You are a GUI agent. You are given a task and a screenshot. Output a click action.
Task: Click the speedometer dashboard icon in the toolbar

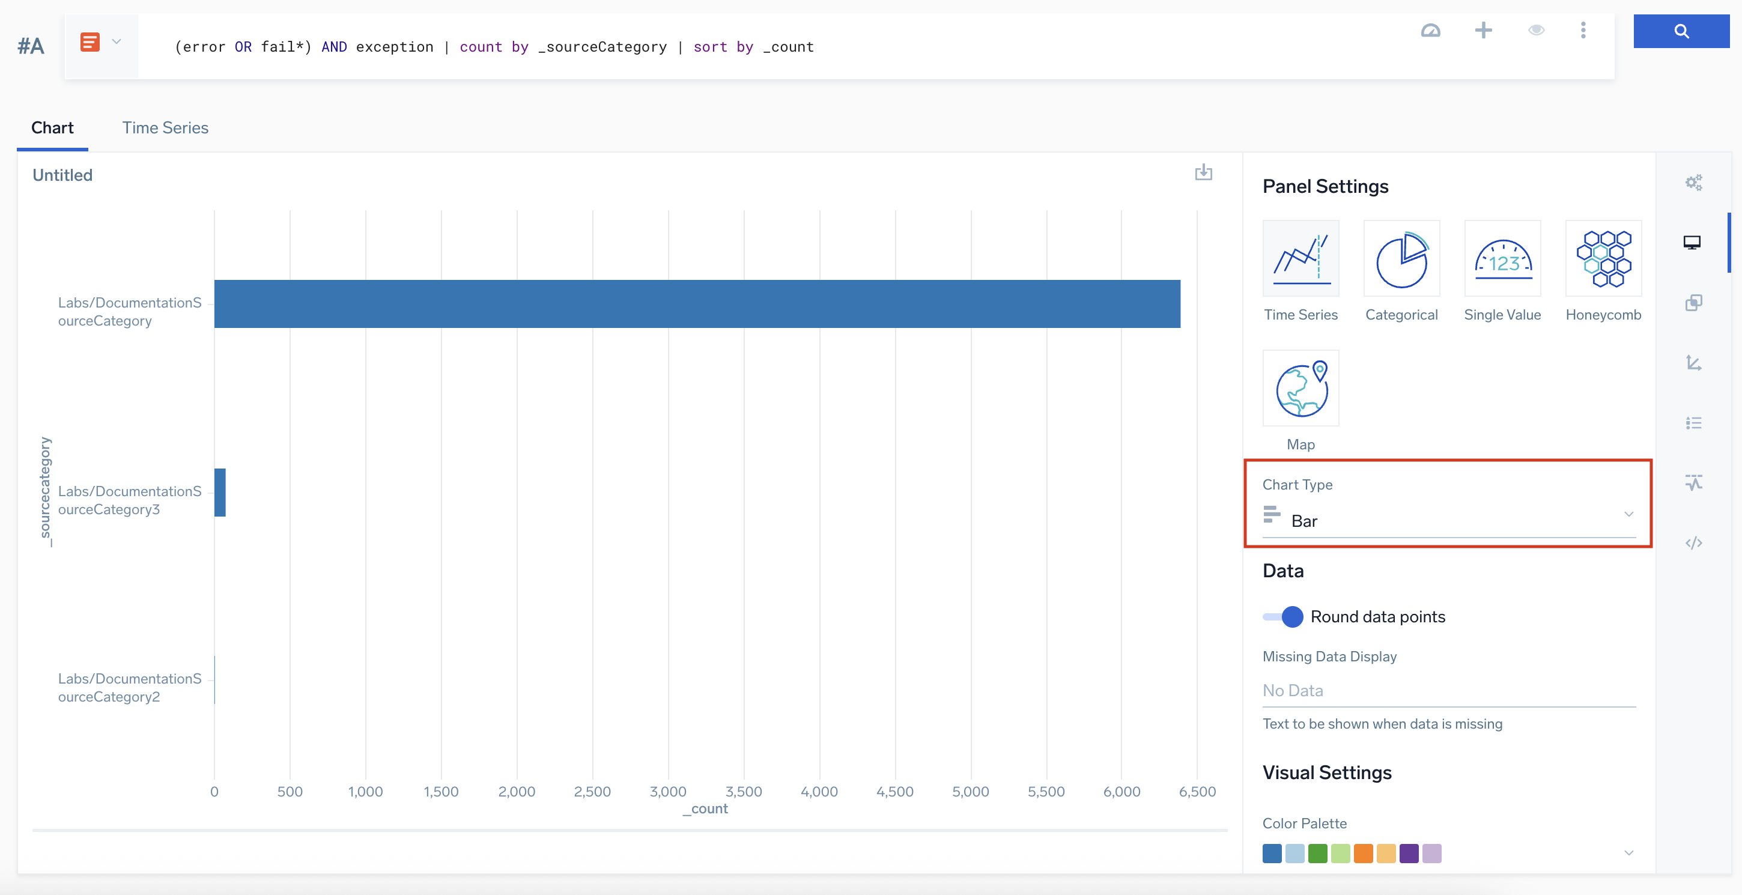1431,31
